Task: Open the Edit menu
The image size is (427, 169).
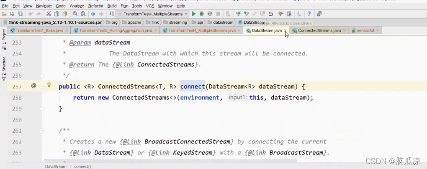Action: coord(16,6)
